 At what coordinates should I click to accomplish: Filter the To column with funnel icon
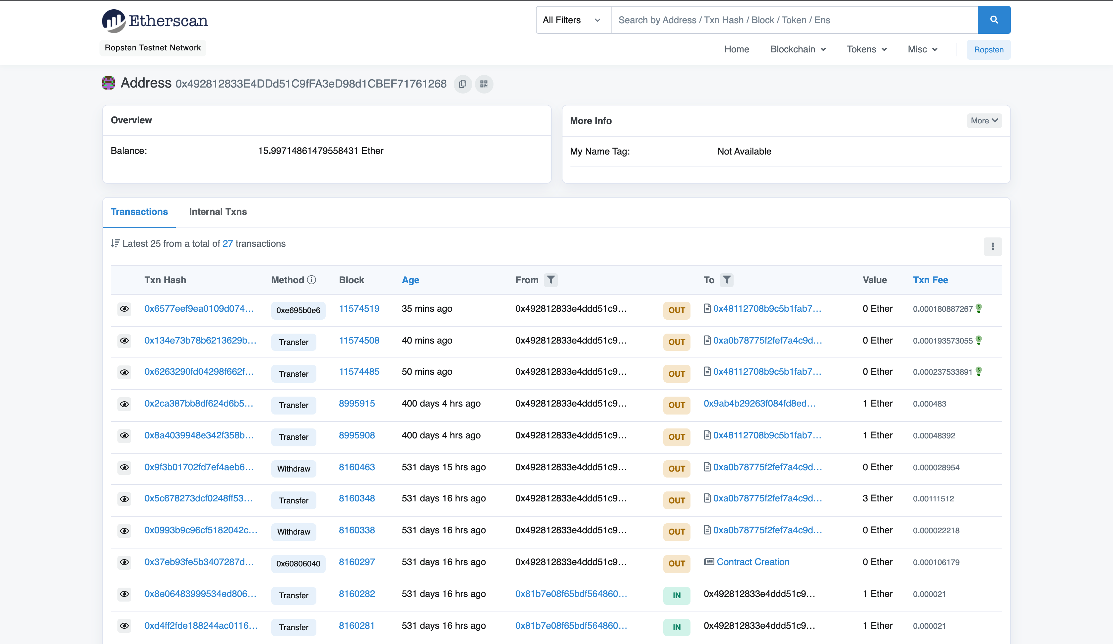pyautogui.click(x=727, y=280)
